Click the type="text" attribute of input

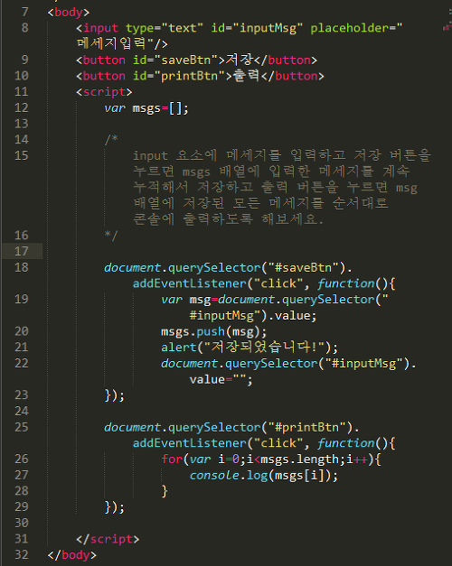tap(165, 28)
